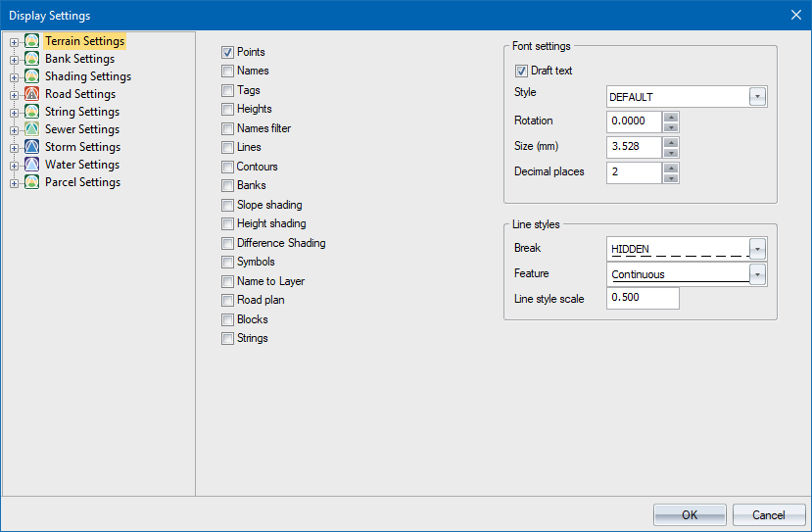Click the Water Settings icon

[x=31, y=165]
